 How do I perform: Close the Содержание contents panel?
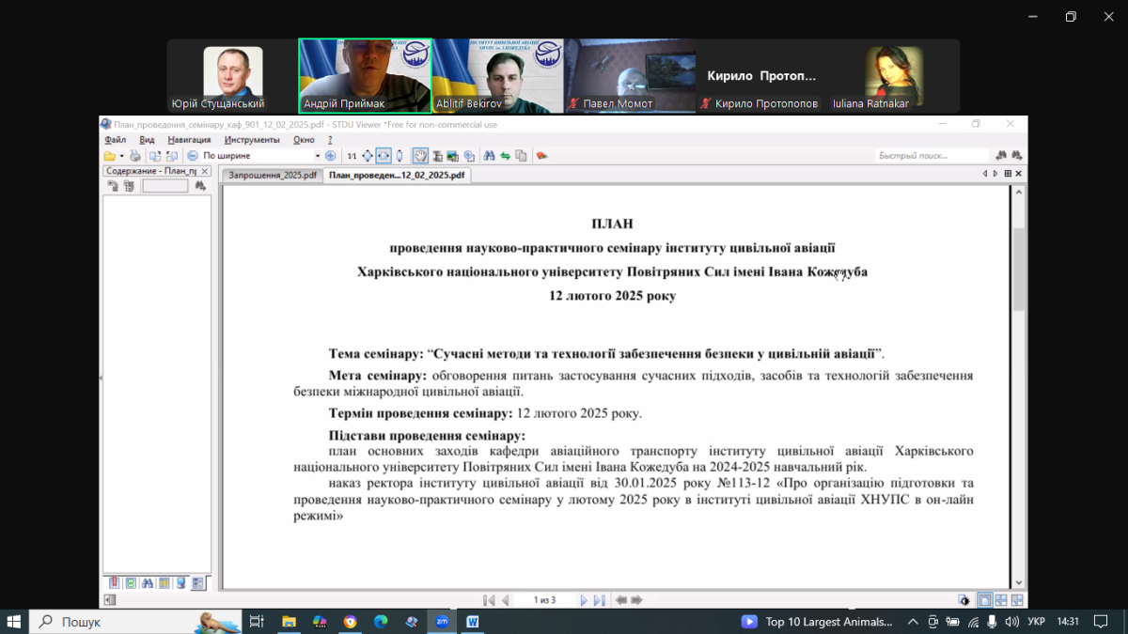(x=205, y=172)
